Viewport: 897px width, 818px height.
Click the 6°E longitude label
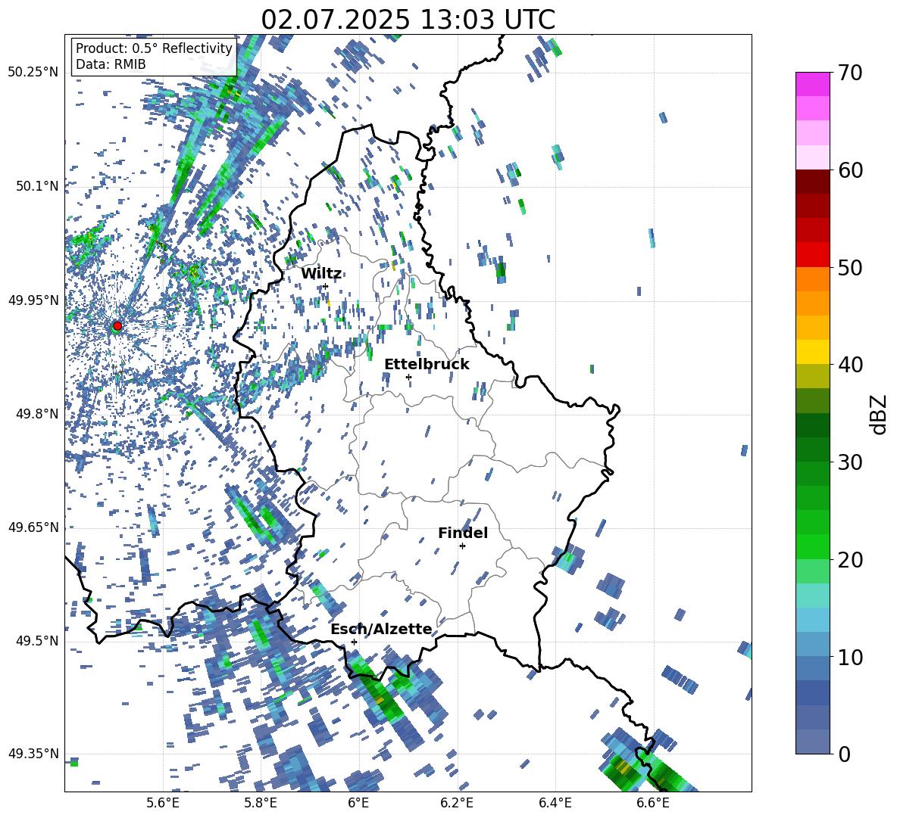click(x=358, y=803)
